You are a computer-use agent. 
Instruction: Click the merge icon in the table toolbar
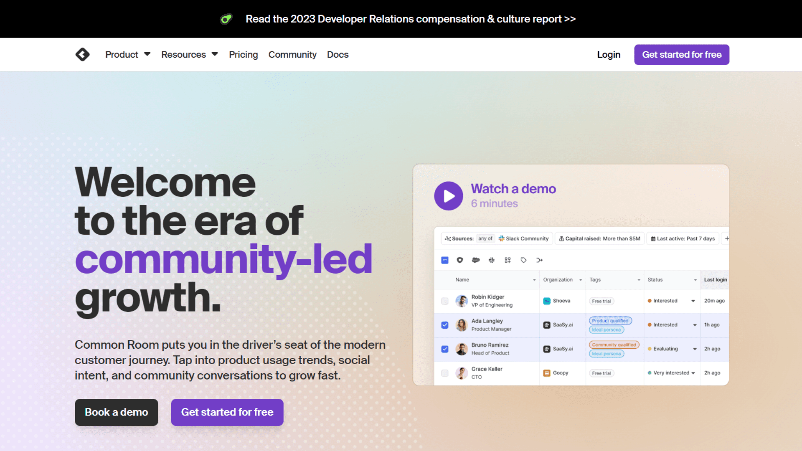point(539,260)
